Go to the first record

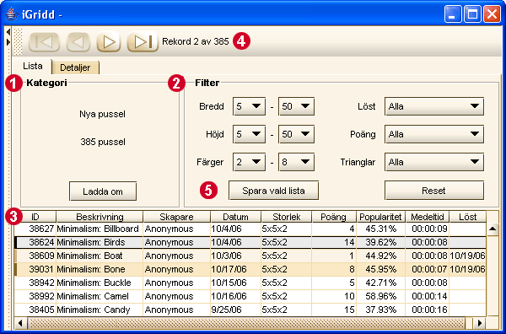(44, 42)
